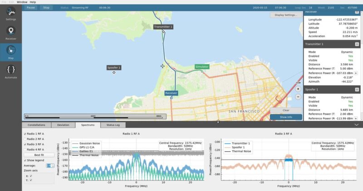363x191 pixels.
Task: Click the receiver Latitude value
Action: pos(348,24)
